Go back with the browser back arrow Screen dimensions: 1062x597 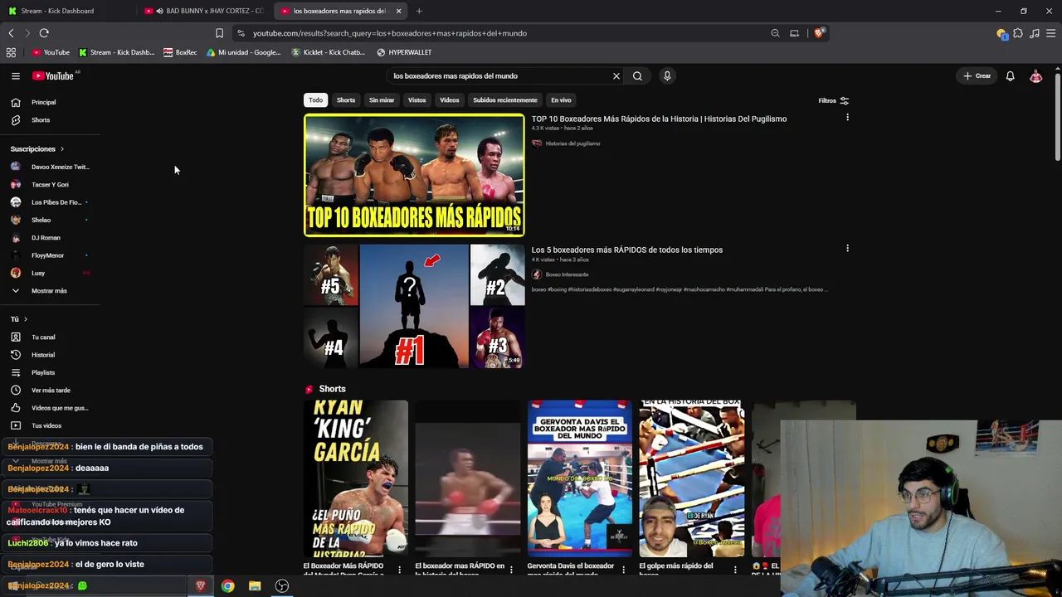(11, 33)
